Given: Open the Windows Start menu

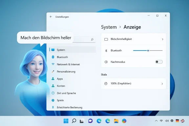Looking at the screenshot, I should tap(66, 121).
